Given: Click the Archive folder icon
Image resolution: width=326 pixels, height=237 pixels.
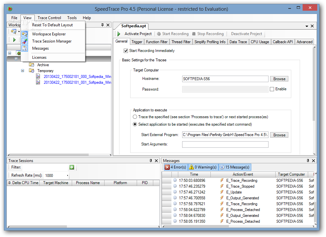Looking at the screenshot, I should point(31,65).
